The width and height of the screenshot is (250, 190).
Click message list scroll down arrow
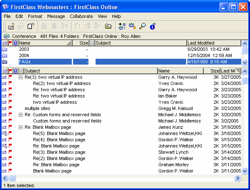(x=245, y=171)
